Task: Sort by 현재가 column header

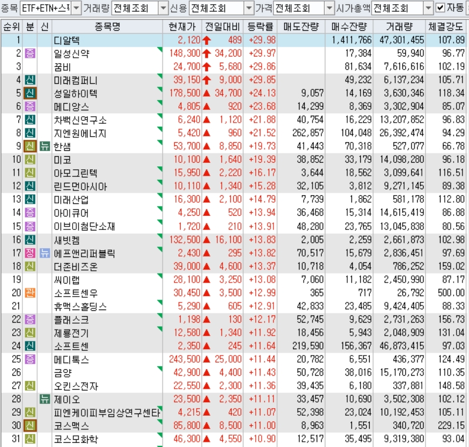Action: click(x=182, y=27)
